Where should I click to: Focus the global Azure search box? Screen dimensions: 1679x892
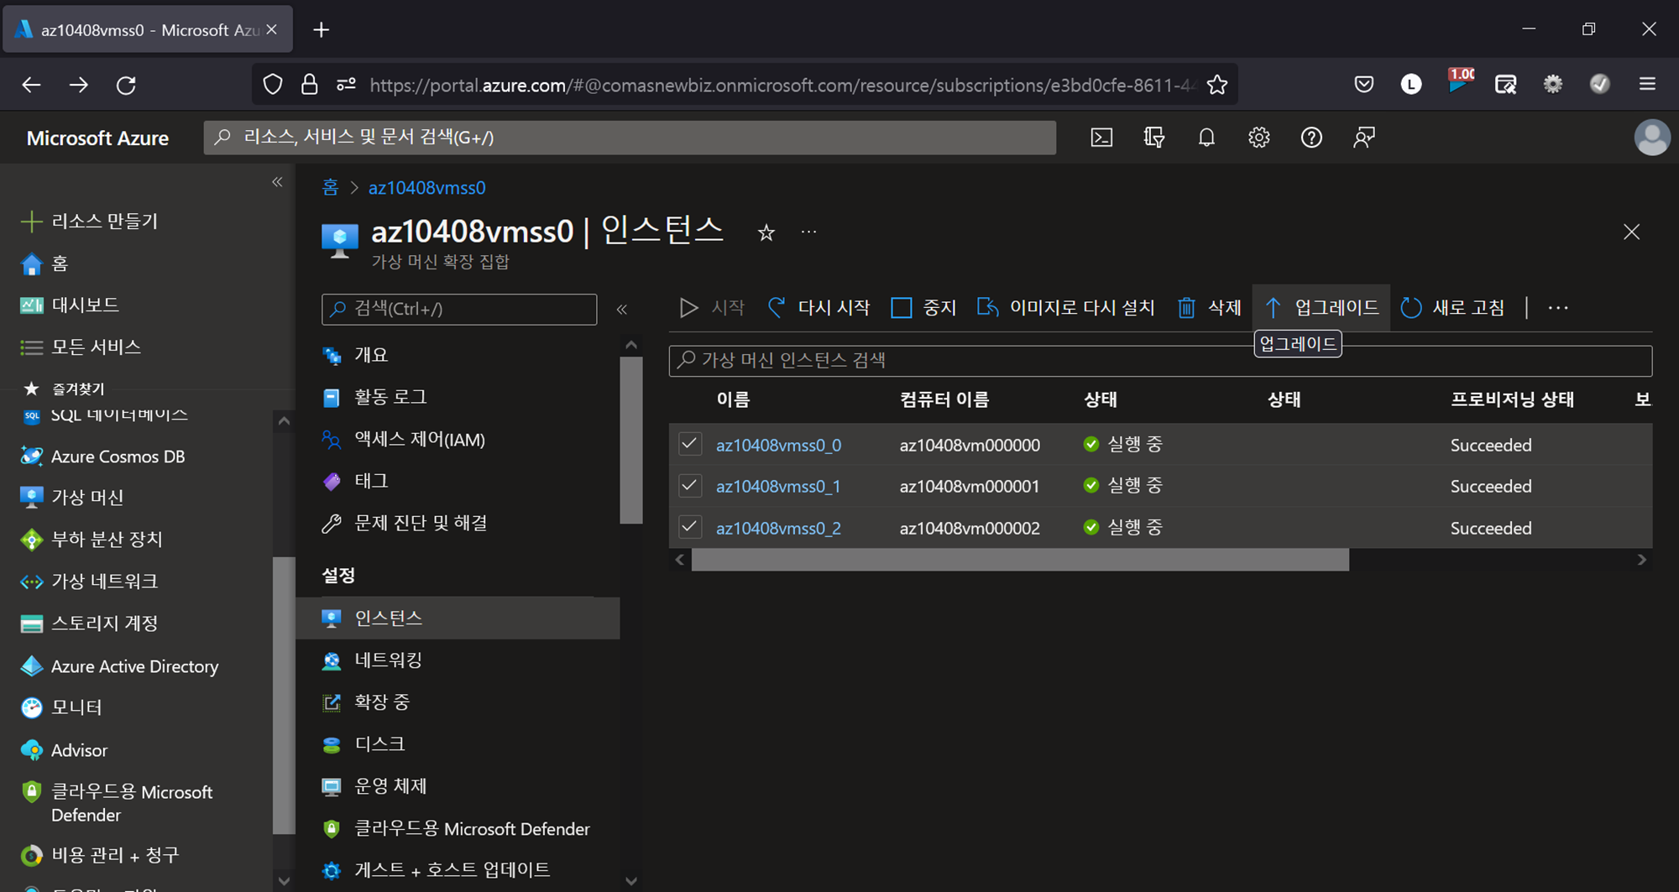630,138
